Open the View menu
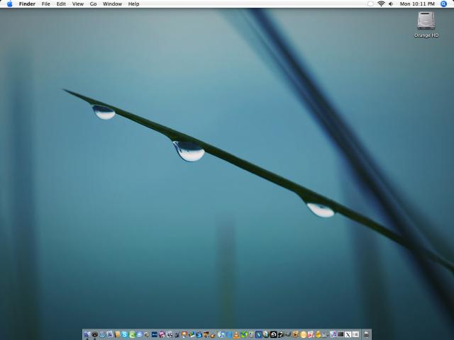Viewport: 454px width, 340px height. pos(77,4)
